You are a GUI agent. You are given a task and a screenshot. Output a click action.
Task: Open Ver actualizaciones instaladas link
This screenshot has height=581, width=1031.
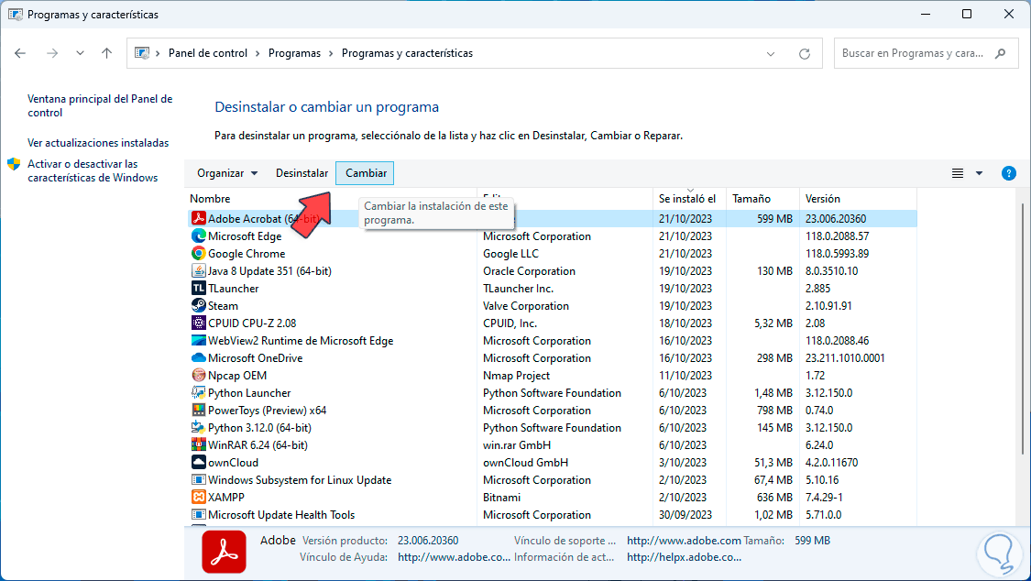98,143
